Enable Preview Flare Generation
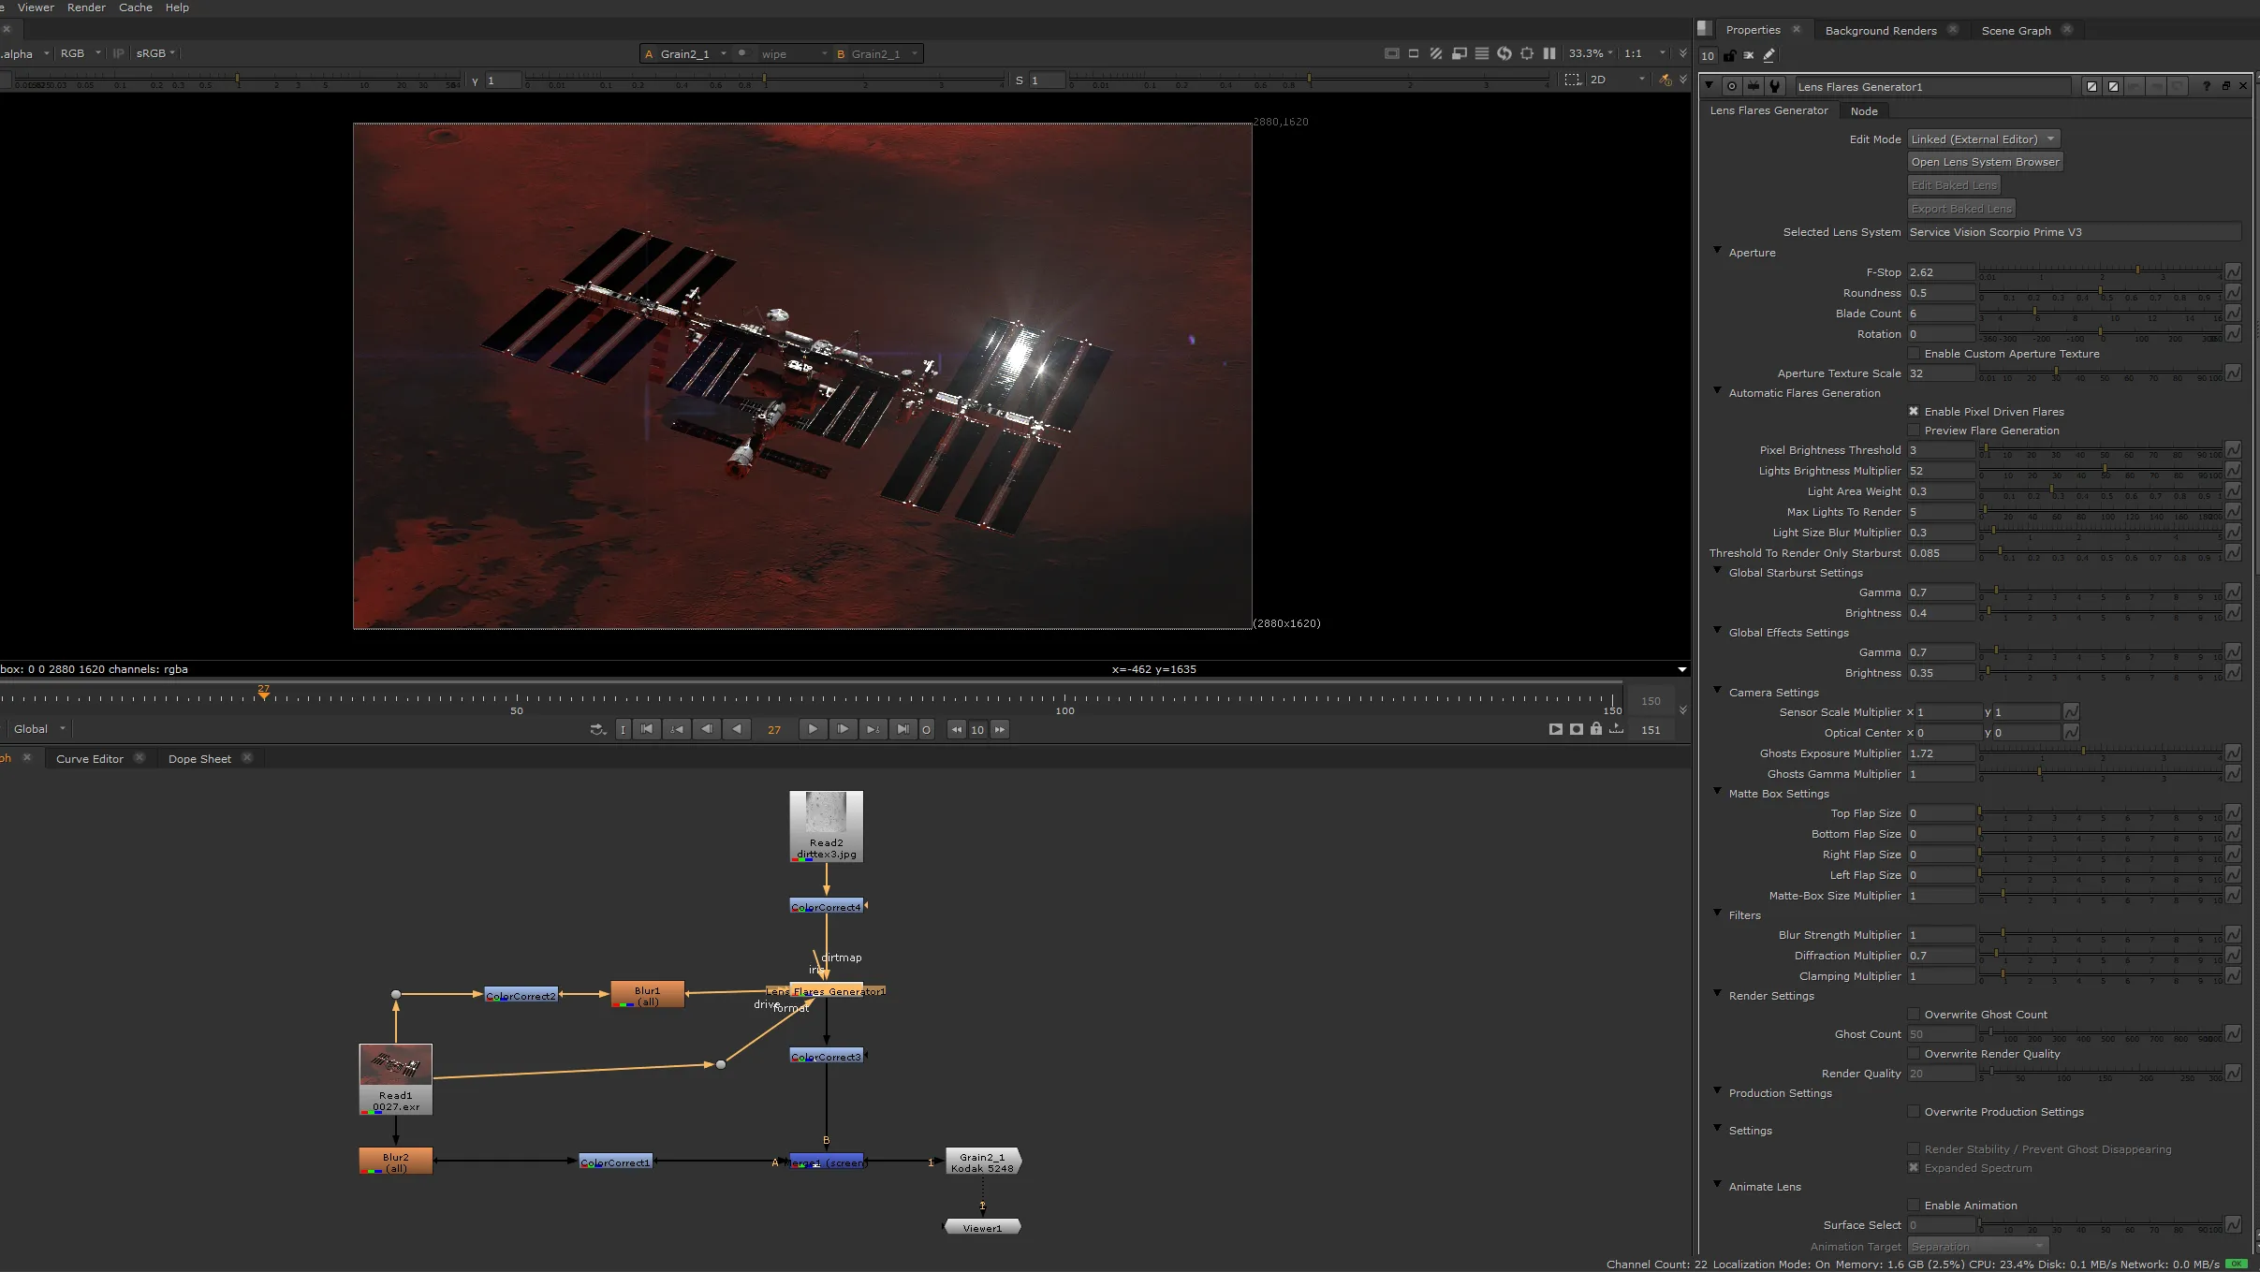The height and width of the screenshot is (1272, 2260). coord(1914,430)
